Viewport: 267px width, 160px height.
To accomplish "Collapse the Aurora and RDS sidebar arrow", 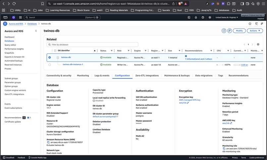I will click(36, 31).
